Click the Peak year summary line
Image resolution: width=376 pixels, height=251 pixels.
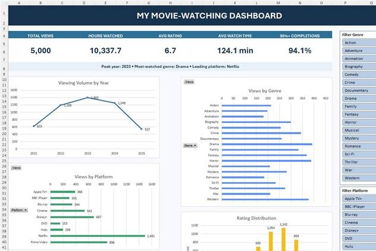point(170,67)
